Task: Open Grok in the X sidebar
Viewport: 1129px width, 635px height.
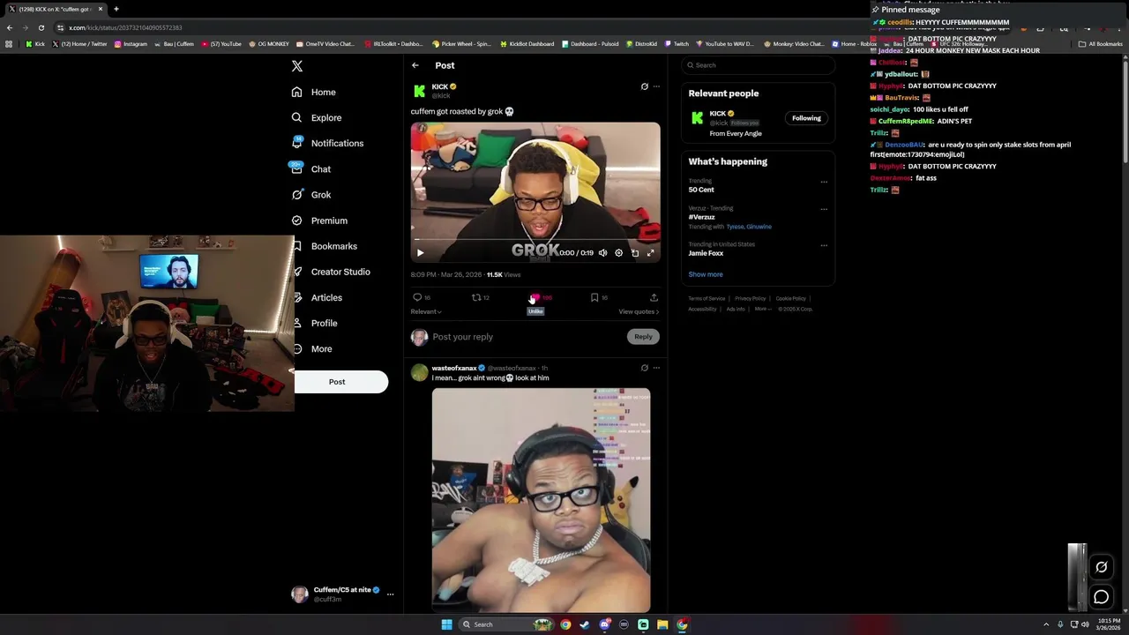Action: pos(311,195)
